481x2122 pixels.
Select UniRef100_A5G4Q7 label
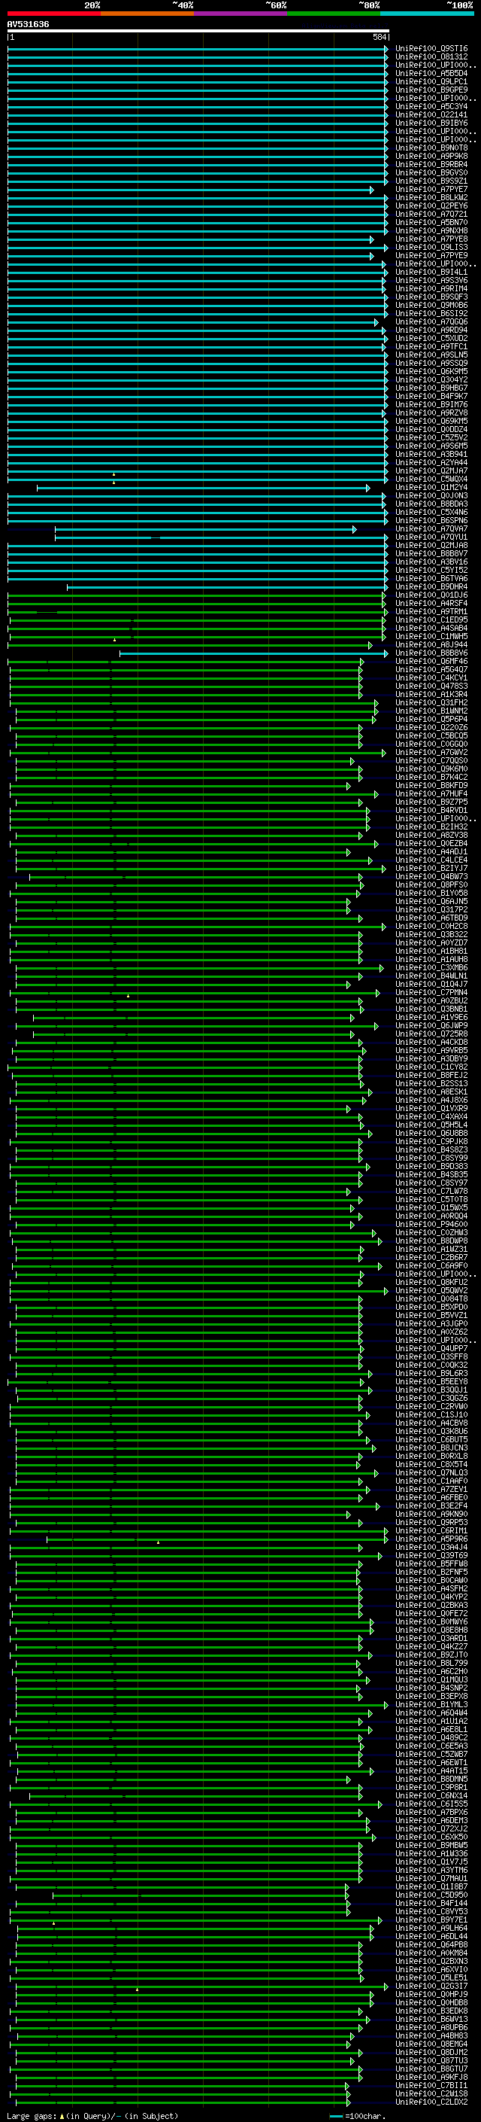click(x=431, y=670)
